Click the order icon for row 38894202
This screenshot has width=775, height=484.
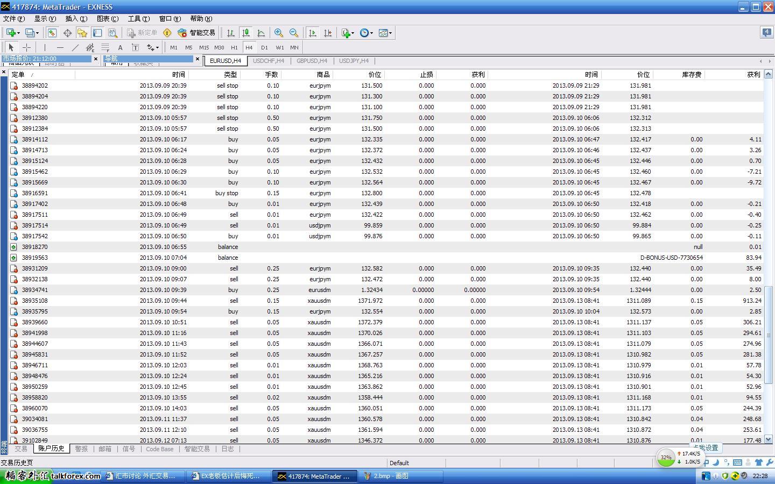tap(14, 86)
